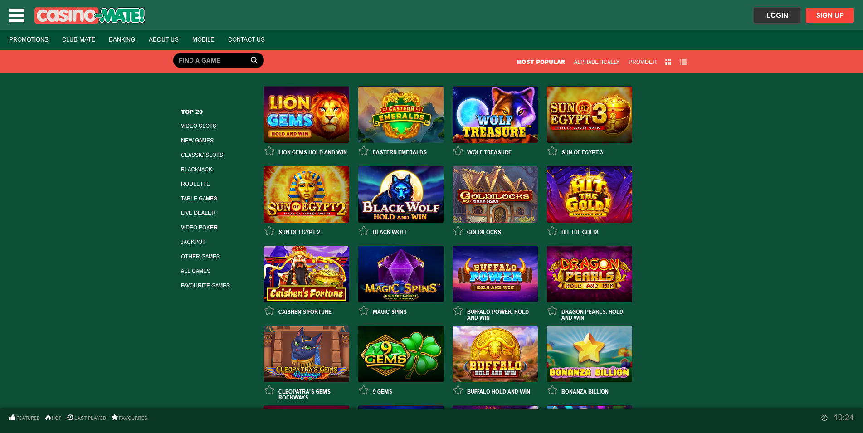
Task: Switch to list view icon
Action: point(683,62)
